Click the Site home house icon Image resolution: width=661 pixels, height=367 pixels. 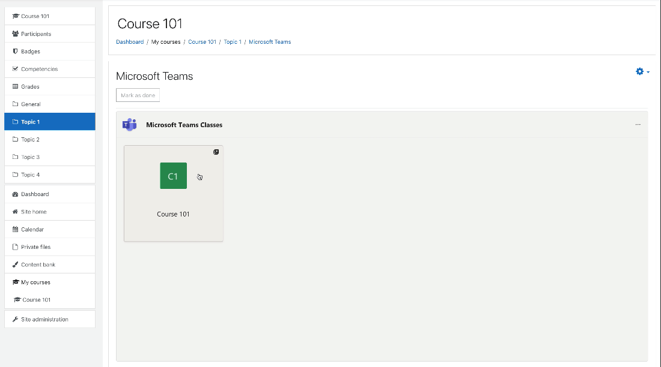coord(15,212)
